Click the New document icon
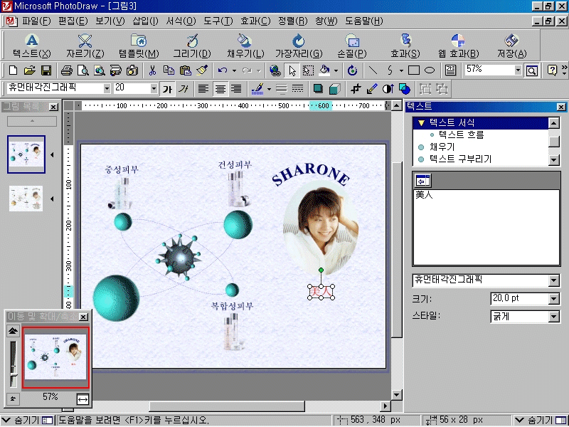Viewport: 569px width, 427px height. pyautogui.click(x=13, y=70)
